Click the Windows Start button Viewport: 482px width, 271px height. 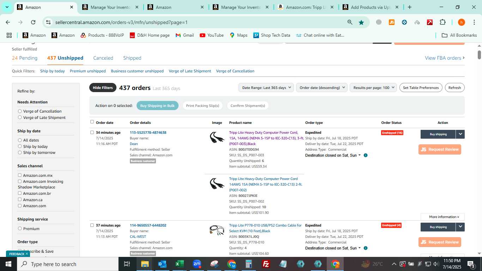[x=8, y=264]
